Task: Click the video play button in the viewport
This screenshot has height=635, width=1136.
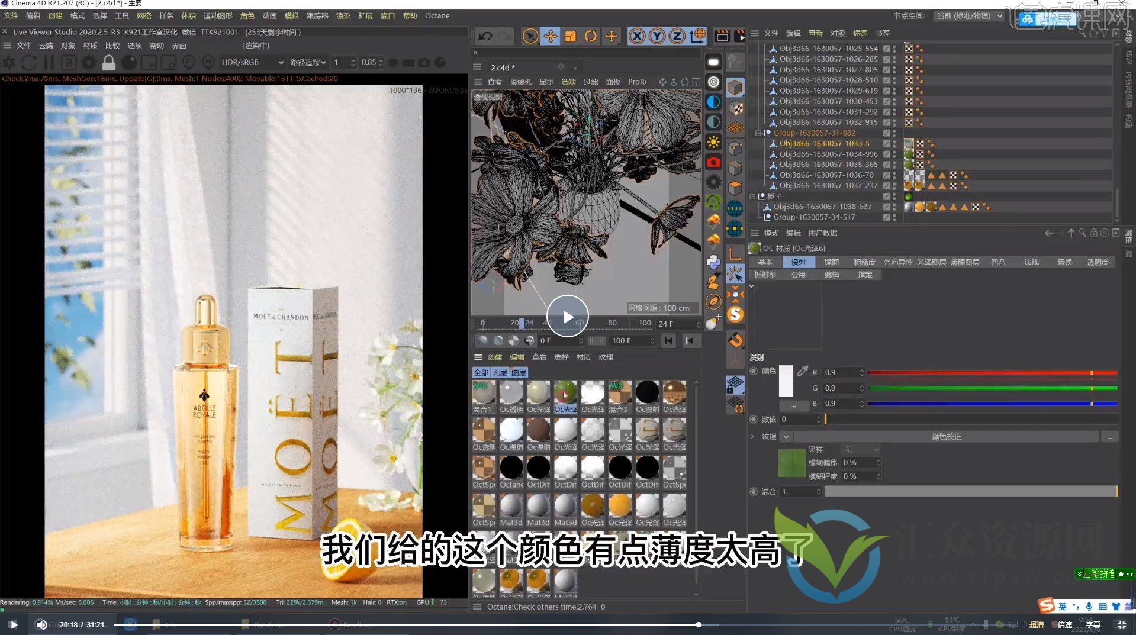Action: 567,315
